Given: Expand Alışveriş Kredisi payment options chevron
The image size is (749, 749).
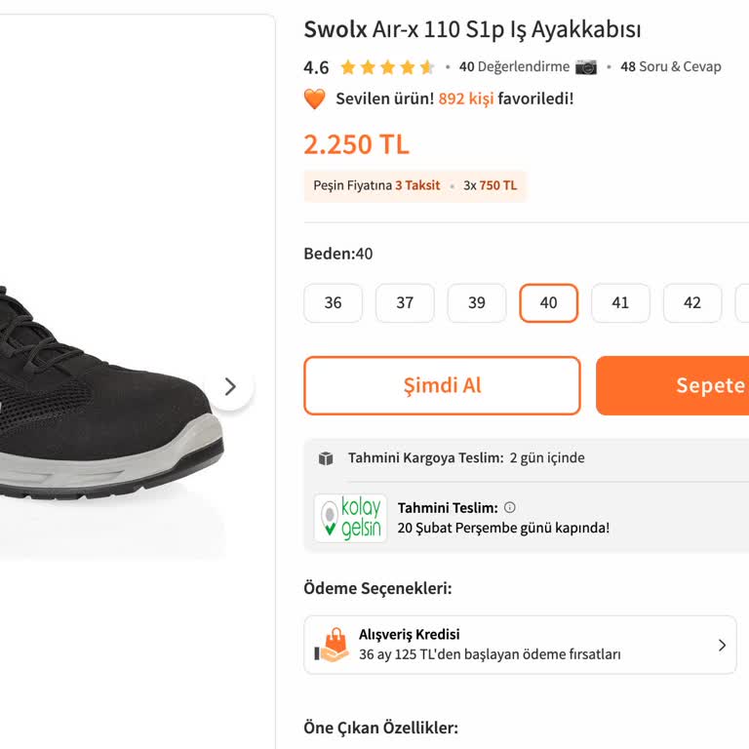Looking at the screenshot, I should point(722,645).
